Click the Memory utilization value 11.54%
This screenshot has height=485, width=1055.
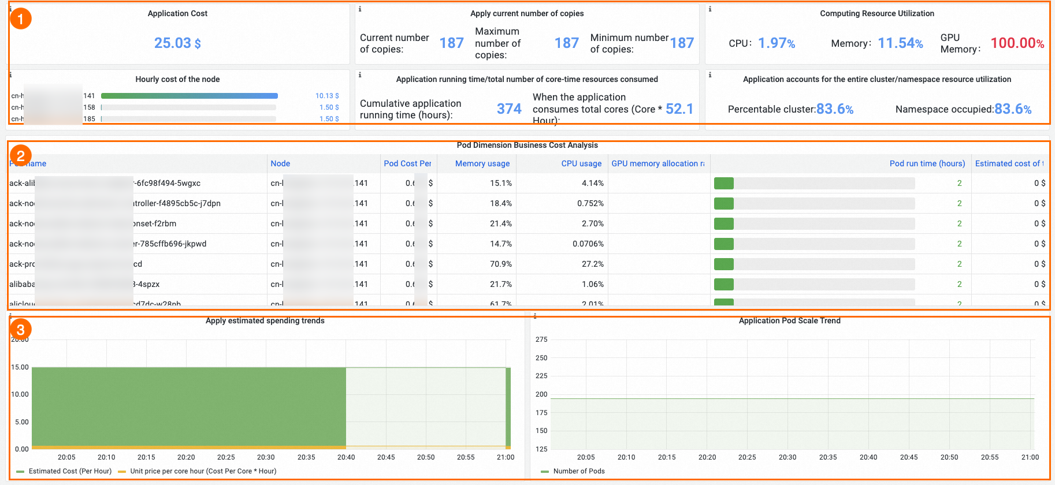click(x=900, y=43)
